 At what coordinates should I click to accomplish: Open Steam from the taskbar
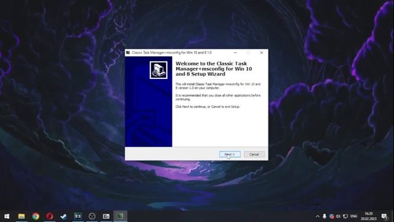coord(63,216)
